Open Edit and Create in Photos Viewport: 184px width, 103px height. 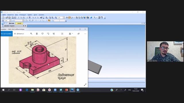click(x=71, y=34)
